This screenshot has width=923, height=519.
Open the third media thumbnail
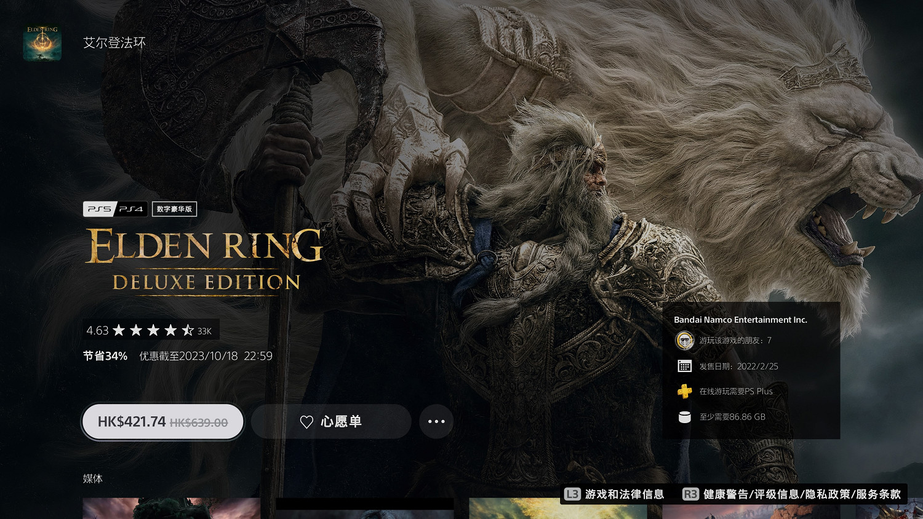click(x=557, y=509)
